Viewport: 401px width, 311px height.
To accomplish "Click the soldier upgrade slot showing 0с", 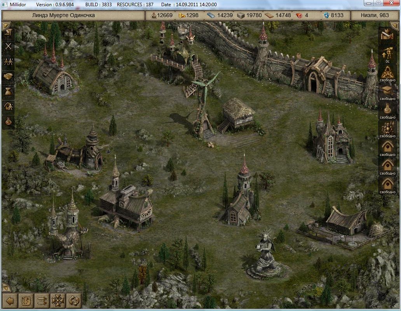I will tap(387, 54).
